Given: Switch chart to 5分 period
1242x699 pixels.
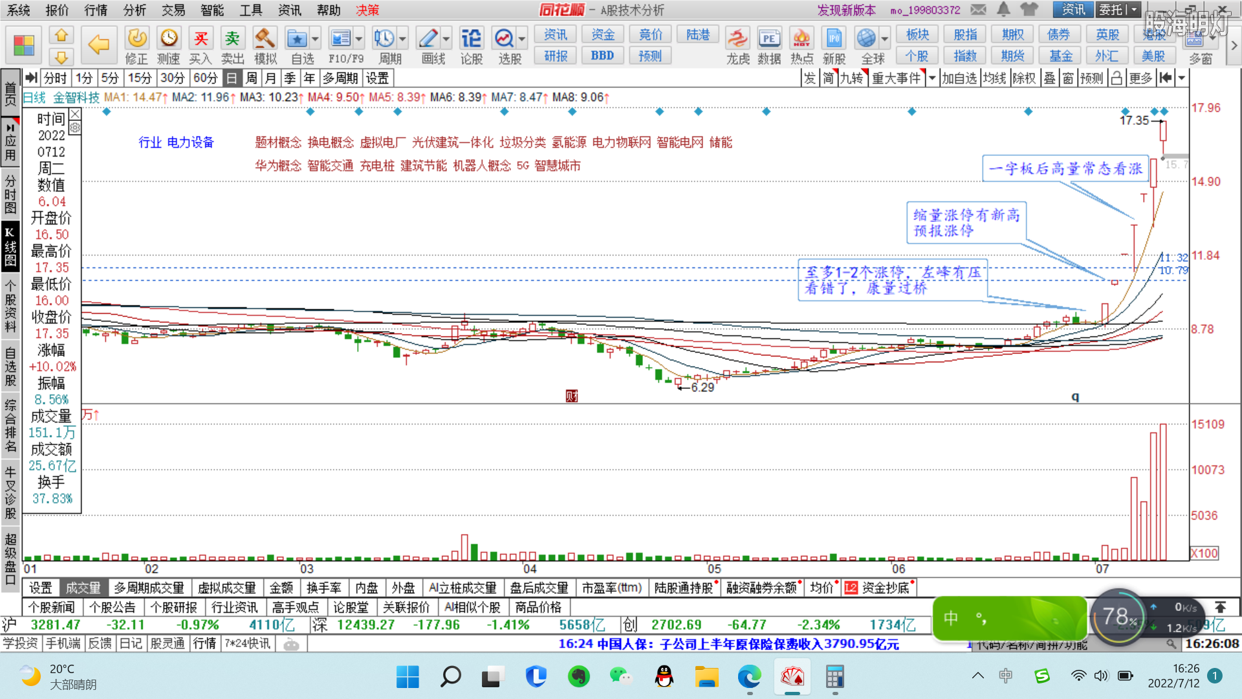Looking at the screenshot, I should pyautogui.click(x=110, y=78).
